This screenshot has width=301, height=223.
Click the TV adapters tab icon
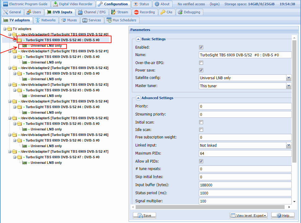(6, 20)
